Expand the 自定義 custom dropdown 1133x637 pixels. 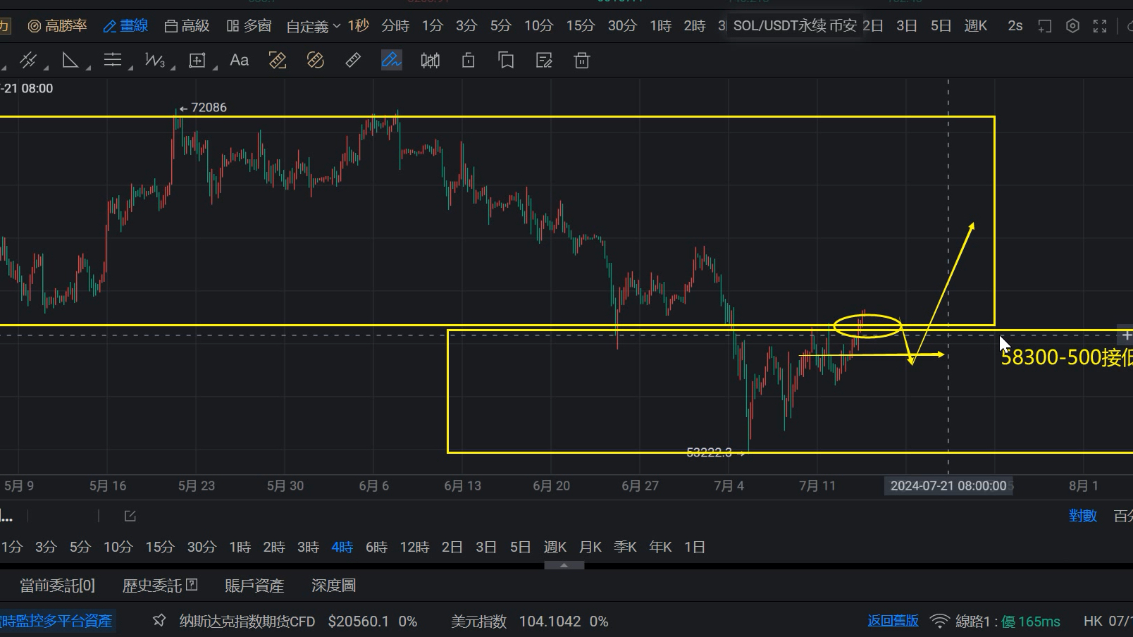[x=314, y=26]
